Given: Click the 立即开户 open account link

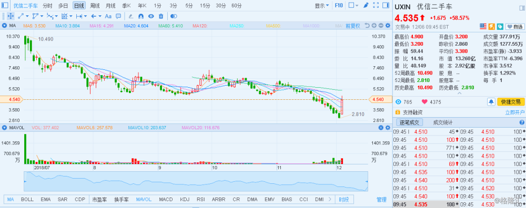Looking at the screenshot, I should click(x=515, y=112).
